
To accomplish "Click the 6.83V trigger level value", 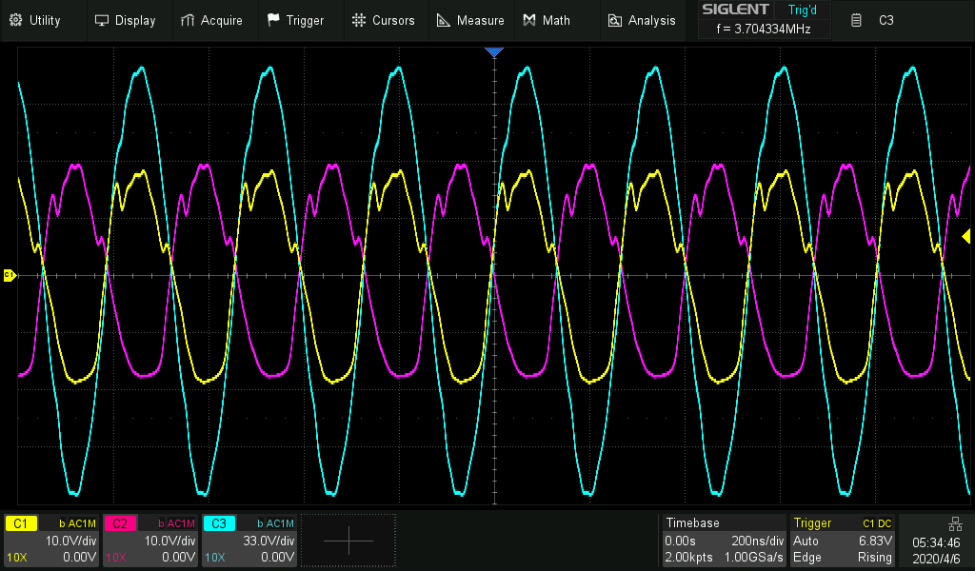I will click(876, 541).
